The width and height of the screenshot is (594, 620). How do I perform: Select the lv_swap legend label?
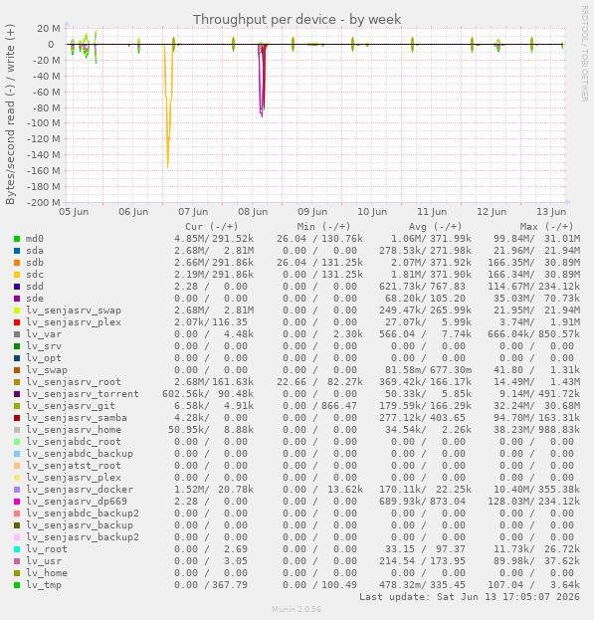tap(47, 370)
